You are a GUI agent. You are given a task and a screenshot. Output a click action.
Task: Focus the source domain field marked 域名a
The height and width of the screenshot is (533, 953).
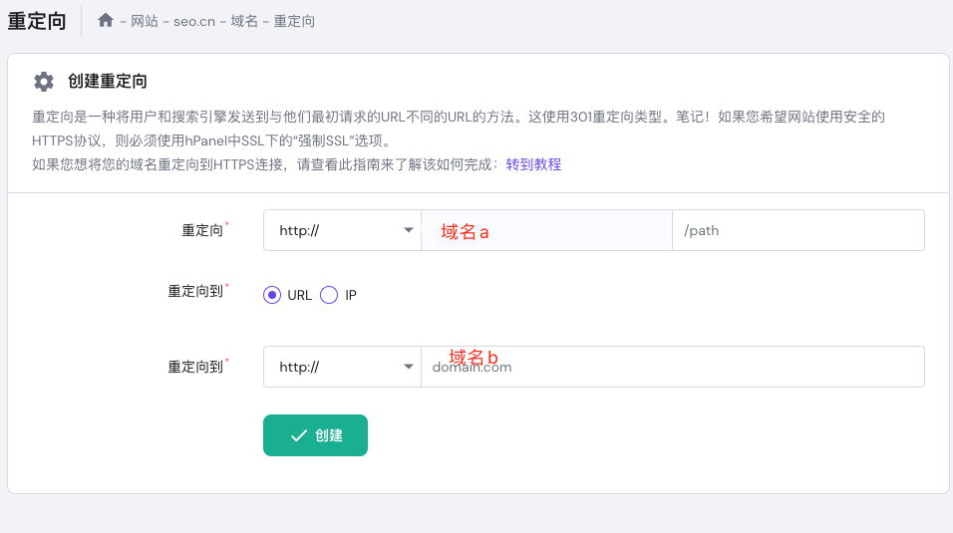coord(546,230)
